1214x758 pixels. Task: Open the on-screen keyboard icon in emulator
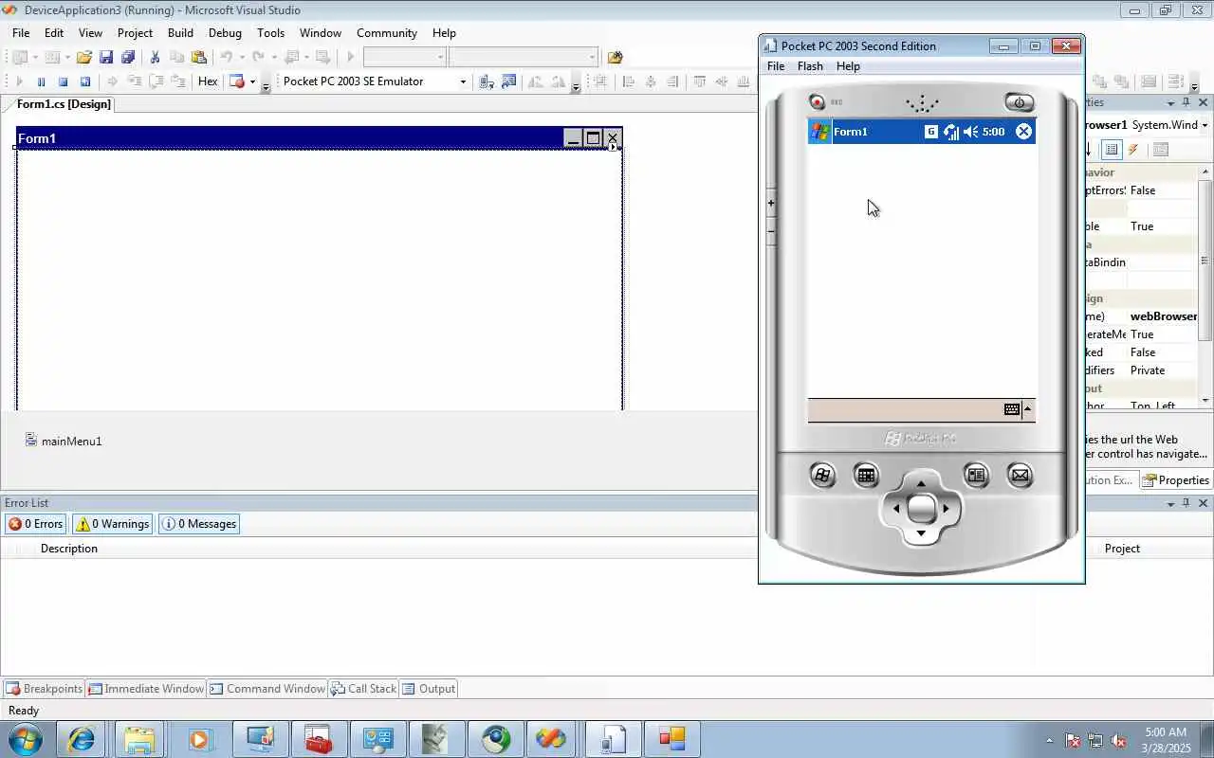click(1012, 409)
